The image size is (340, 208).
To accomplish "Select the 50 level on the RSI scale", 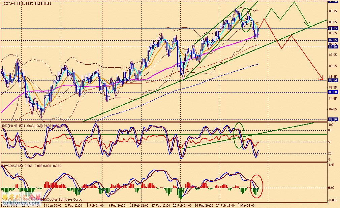I will 330,142.
